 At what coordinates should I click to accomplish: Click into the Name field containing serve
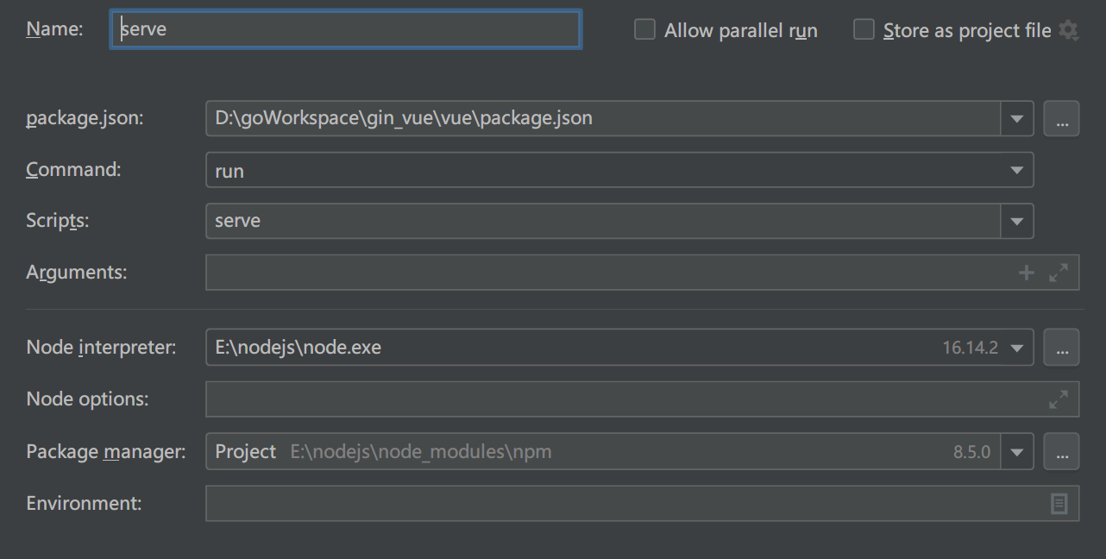pyautogui.click(x=346, y=29)
